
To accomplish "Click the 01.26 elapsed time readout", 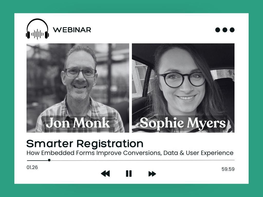I will click(x=32, y=168).
